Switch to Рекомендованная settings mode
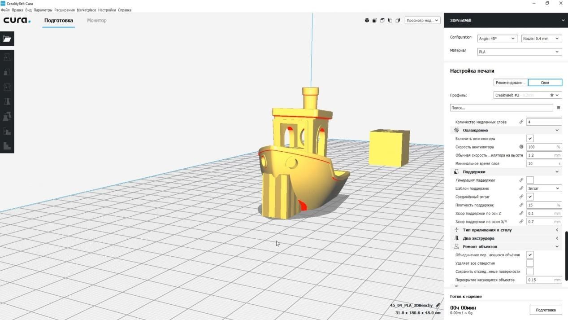Screen dimensions: 568x320 click(x=511, y=83)
